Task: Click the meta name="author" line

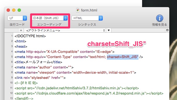Action: click(44, 67)
